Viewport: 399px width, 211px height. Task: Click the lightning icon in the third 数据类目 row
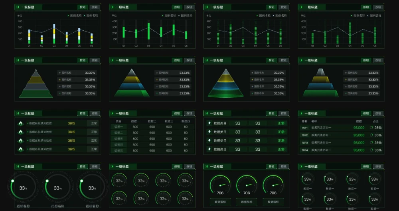[x=209, y=140]
